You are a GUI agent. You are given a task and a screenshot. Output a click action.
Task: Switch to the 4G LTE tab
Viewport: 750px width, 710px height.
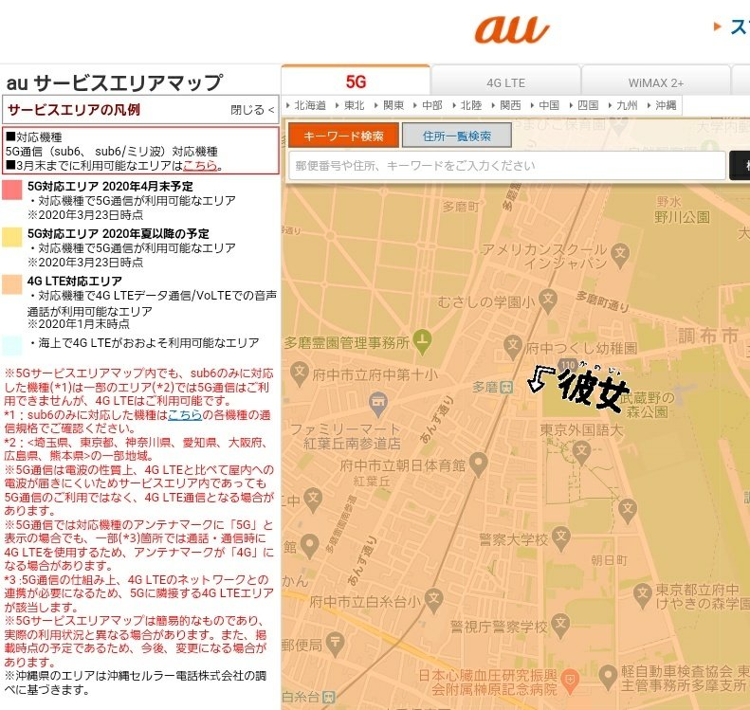(505, 82)
